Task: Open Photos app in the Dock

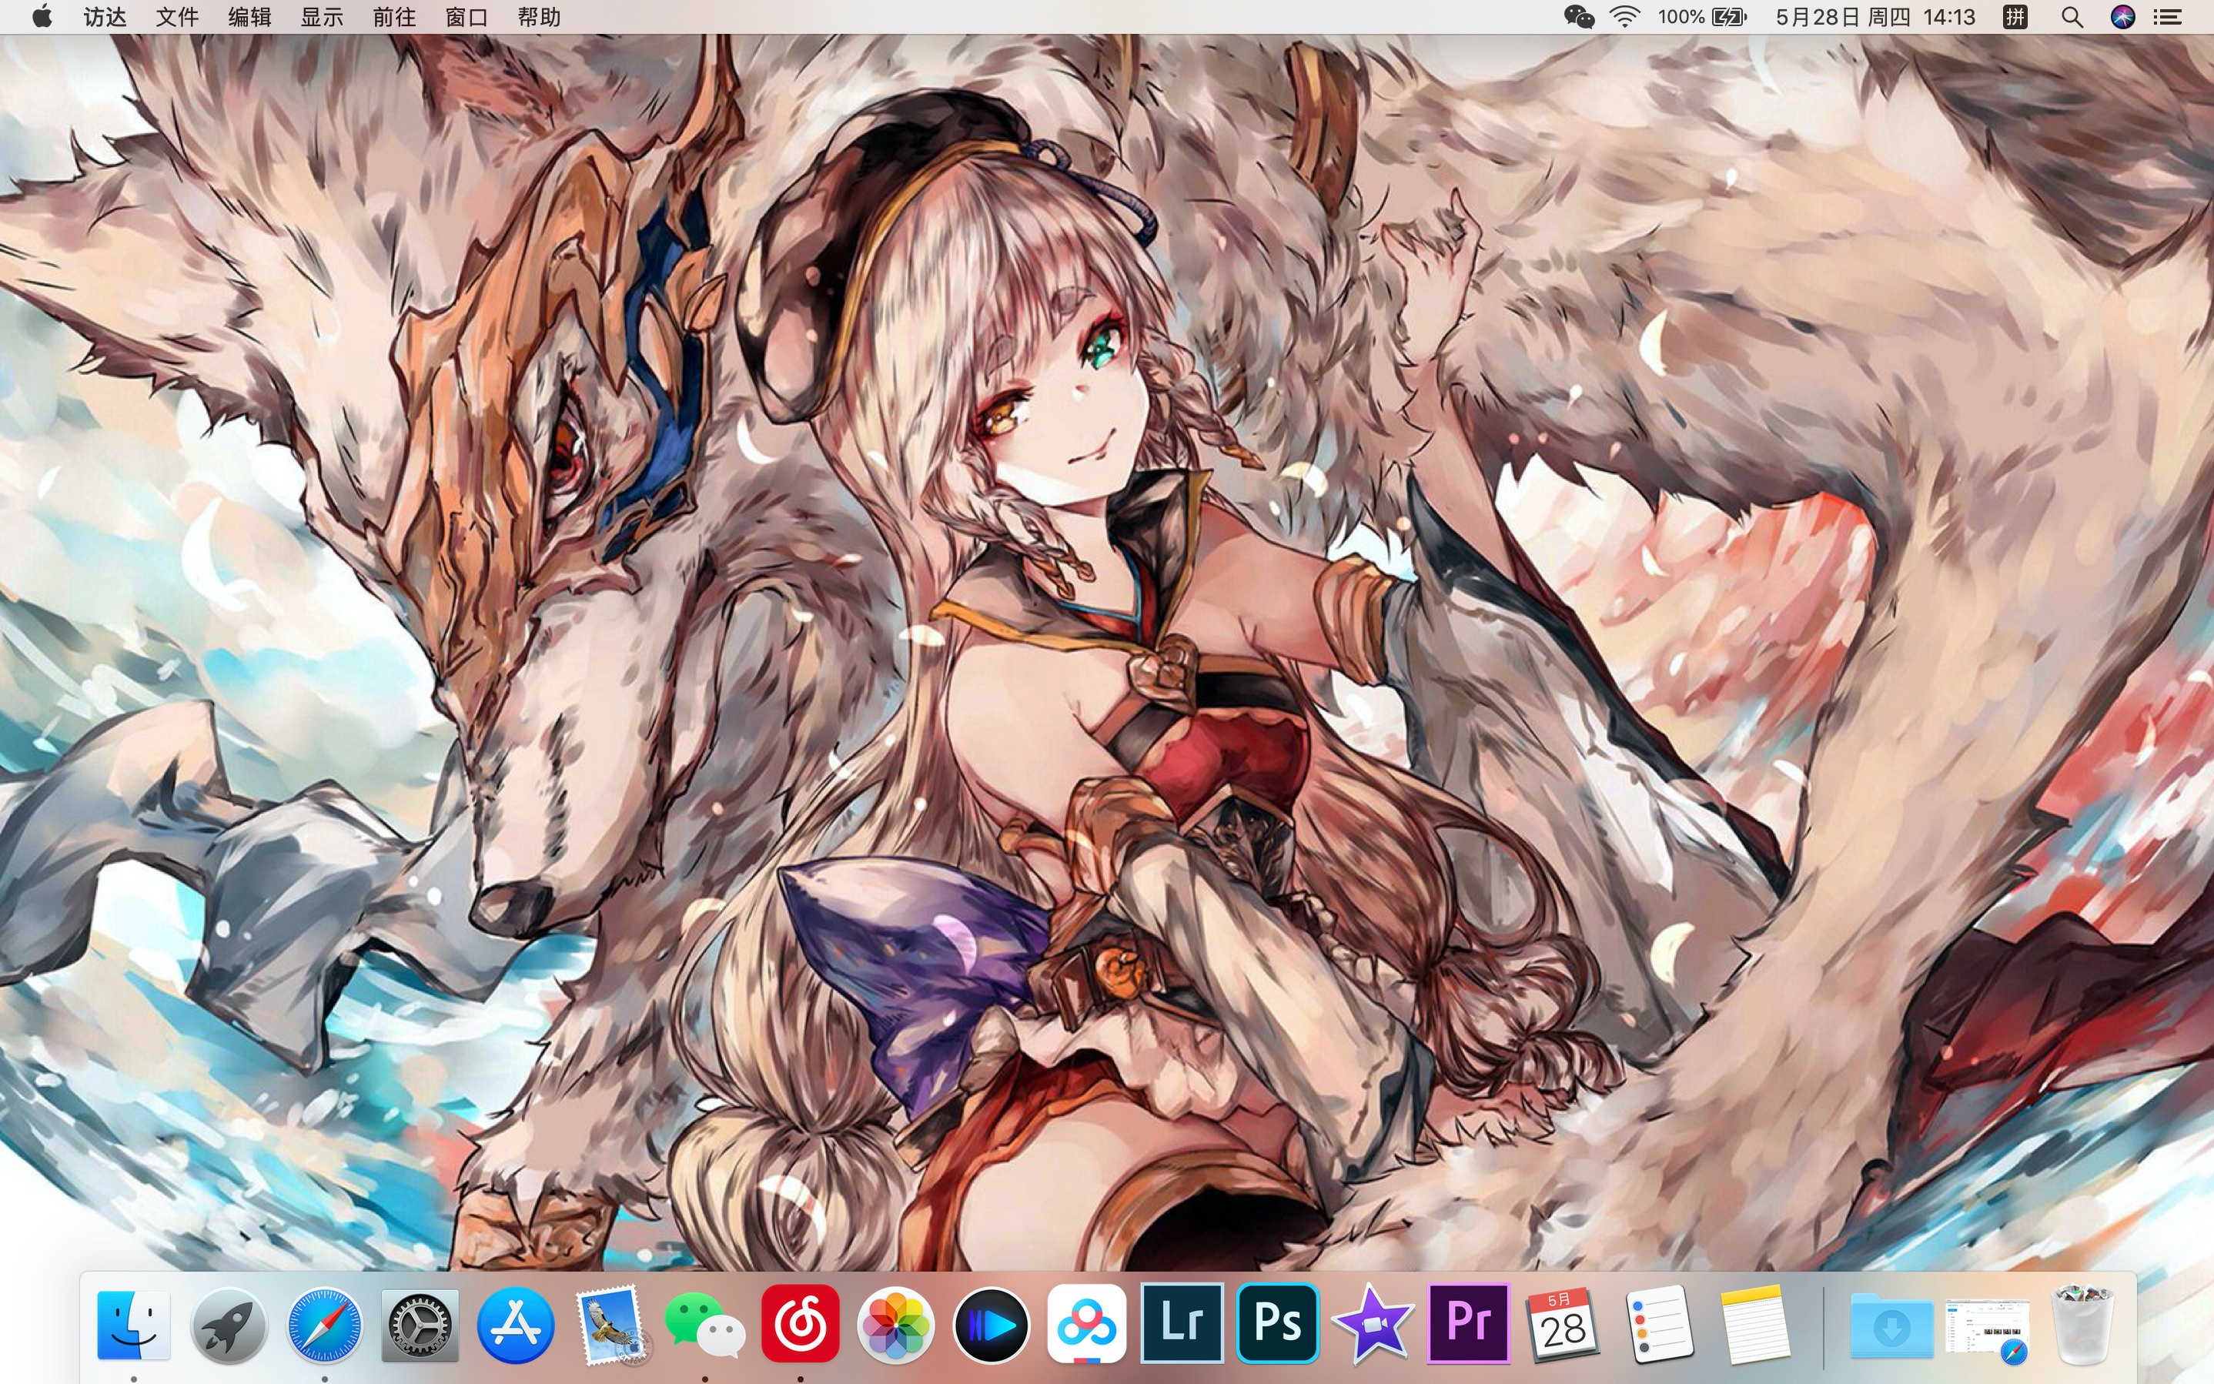Action: pos(895,1325)
